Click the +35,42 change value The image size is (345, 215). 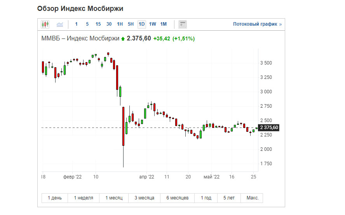point(162,39)
